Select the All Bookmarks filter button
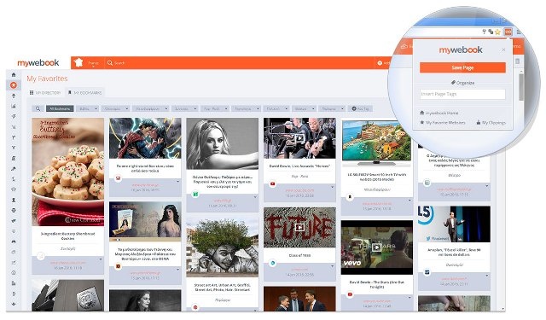 click(60, 108)
